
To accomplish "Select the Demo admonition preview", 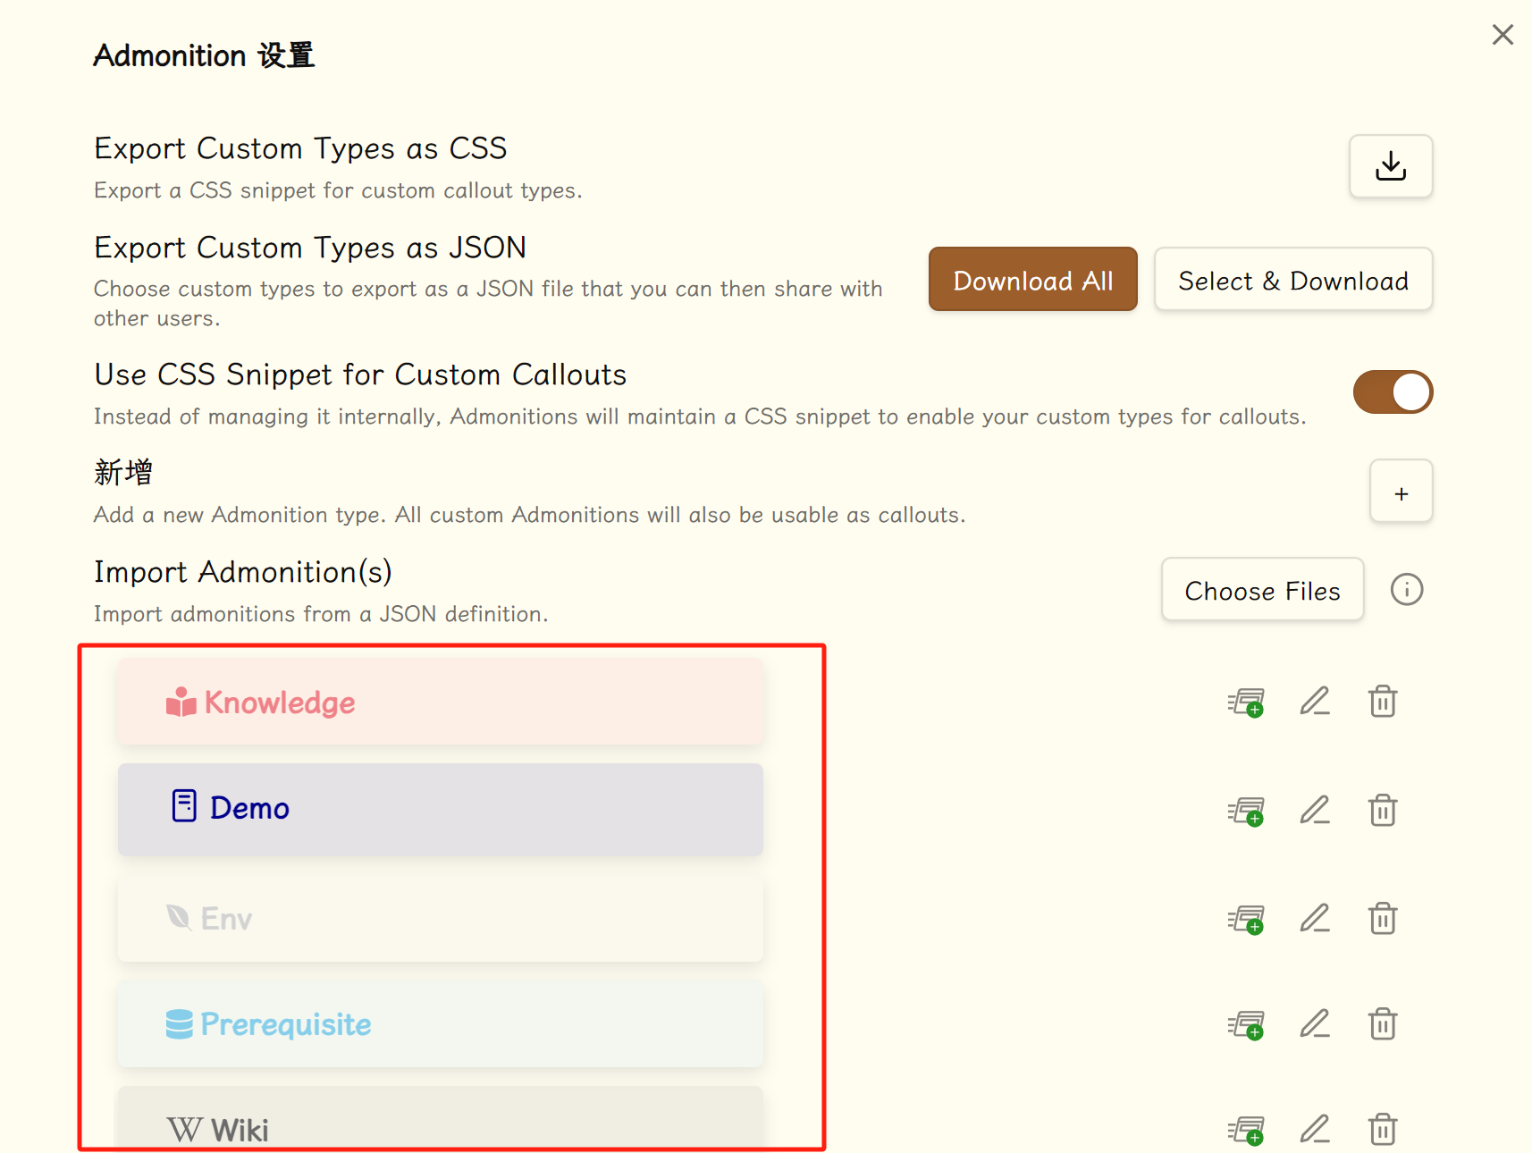I will coord(440,809).
